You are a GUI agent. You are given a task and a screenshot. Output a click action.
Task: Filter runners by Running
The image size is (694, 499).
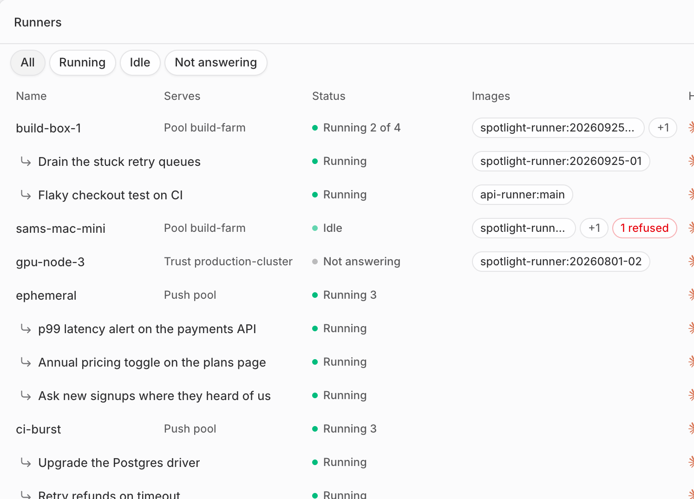tap(82, 63)
